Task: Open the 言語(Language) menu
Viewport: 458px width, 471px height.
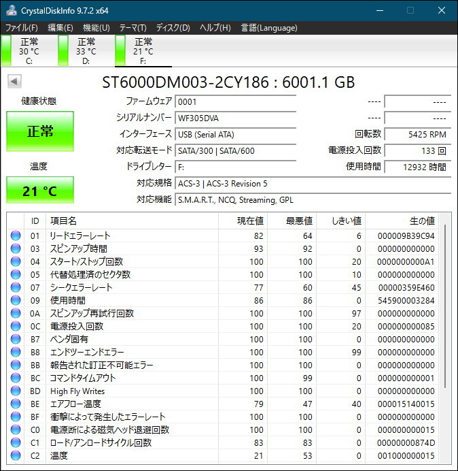Action: pos(269,28)
